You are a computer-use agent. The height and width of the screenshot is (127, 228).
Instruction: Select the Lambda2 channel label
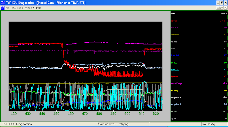[x=175, y=69]
